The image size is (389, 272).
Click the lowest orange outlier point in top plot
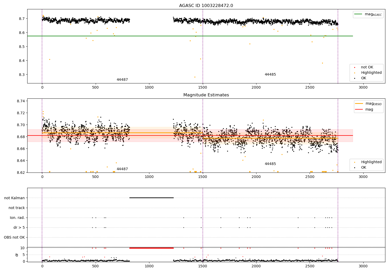click(x=195, y=77)
